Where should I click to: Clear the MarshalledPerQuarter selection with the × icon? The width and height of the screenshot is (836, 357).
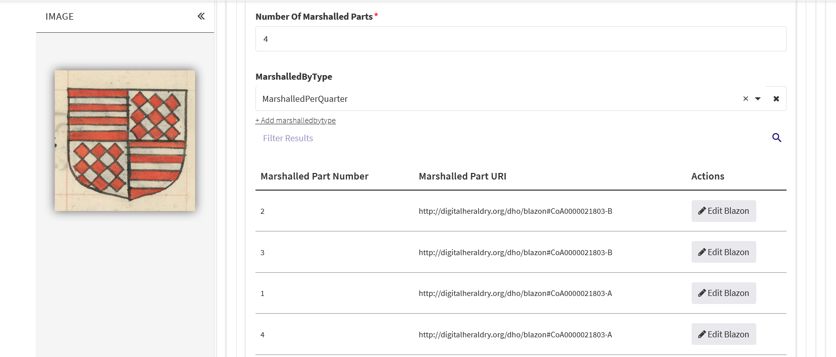[745, 98]
